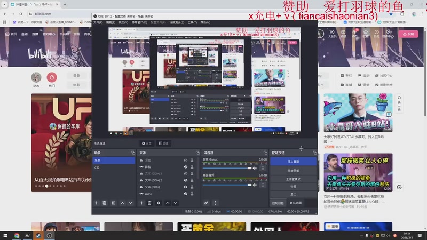Open the three-dot menu for 桌面音频 channel

coord(263,185)
